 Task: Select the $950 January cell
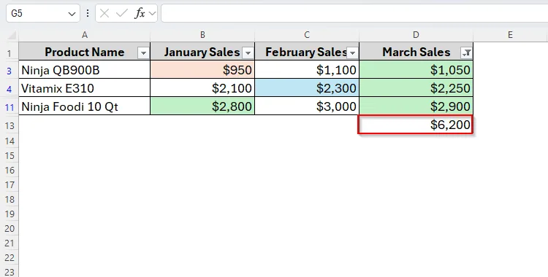(202, 70)
